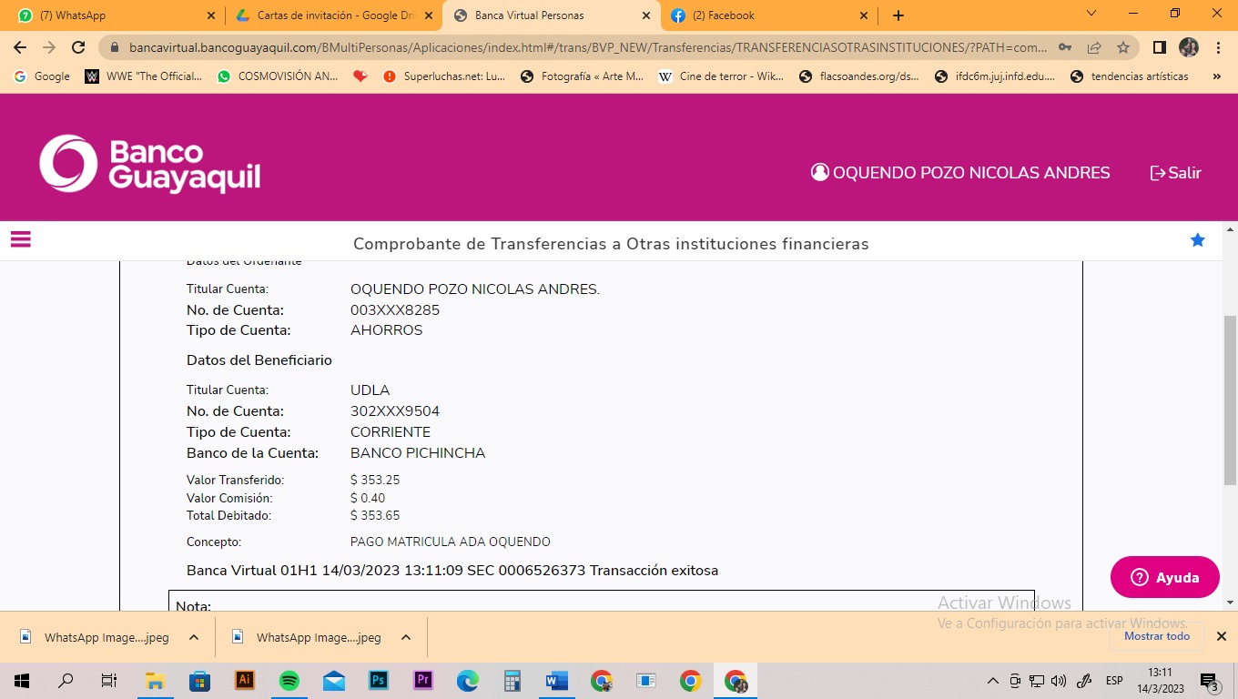This screenshot has width=1238, height=699.
Task: Click the user profile OQUENDO POZO NICOLAS ANDRES
Action: (960, 173)
